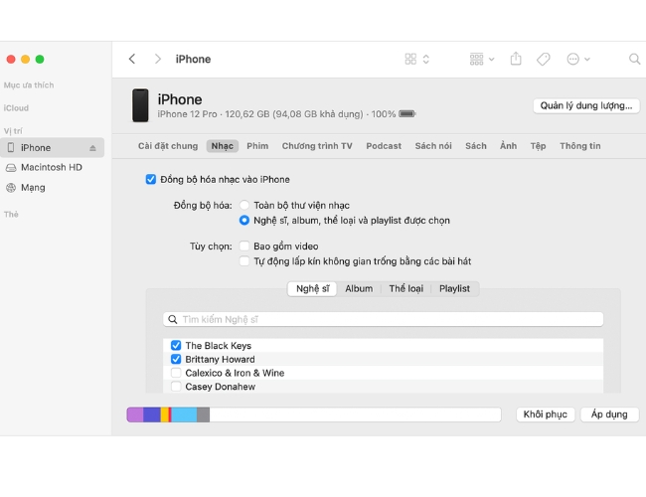Image resolution: width=646 pixels, height=497 pixels.
Task: Open the Sách nói tab
Action: pyautogui.click(x=433, y=146)
